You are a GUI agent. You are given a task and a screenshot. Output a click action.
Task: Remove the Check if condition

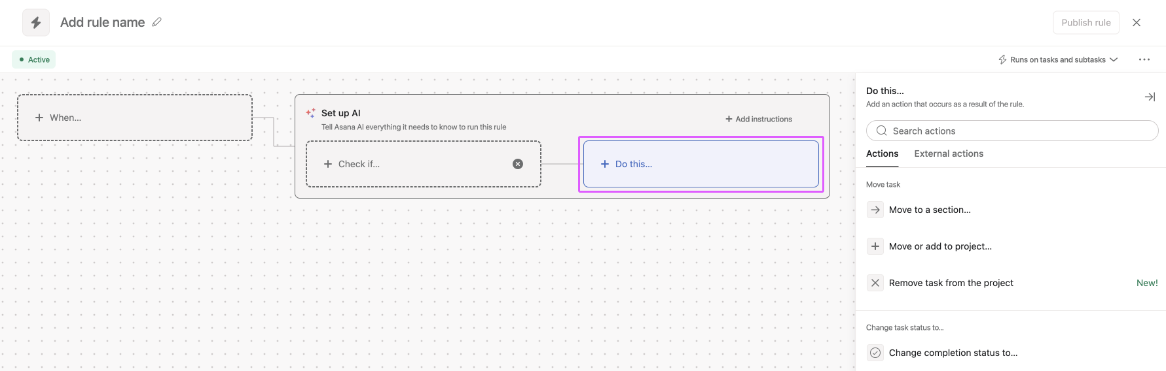point(518,164)
